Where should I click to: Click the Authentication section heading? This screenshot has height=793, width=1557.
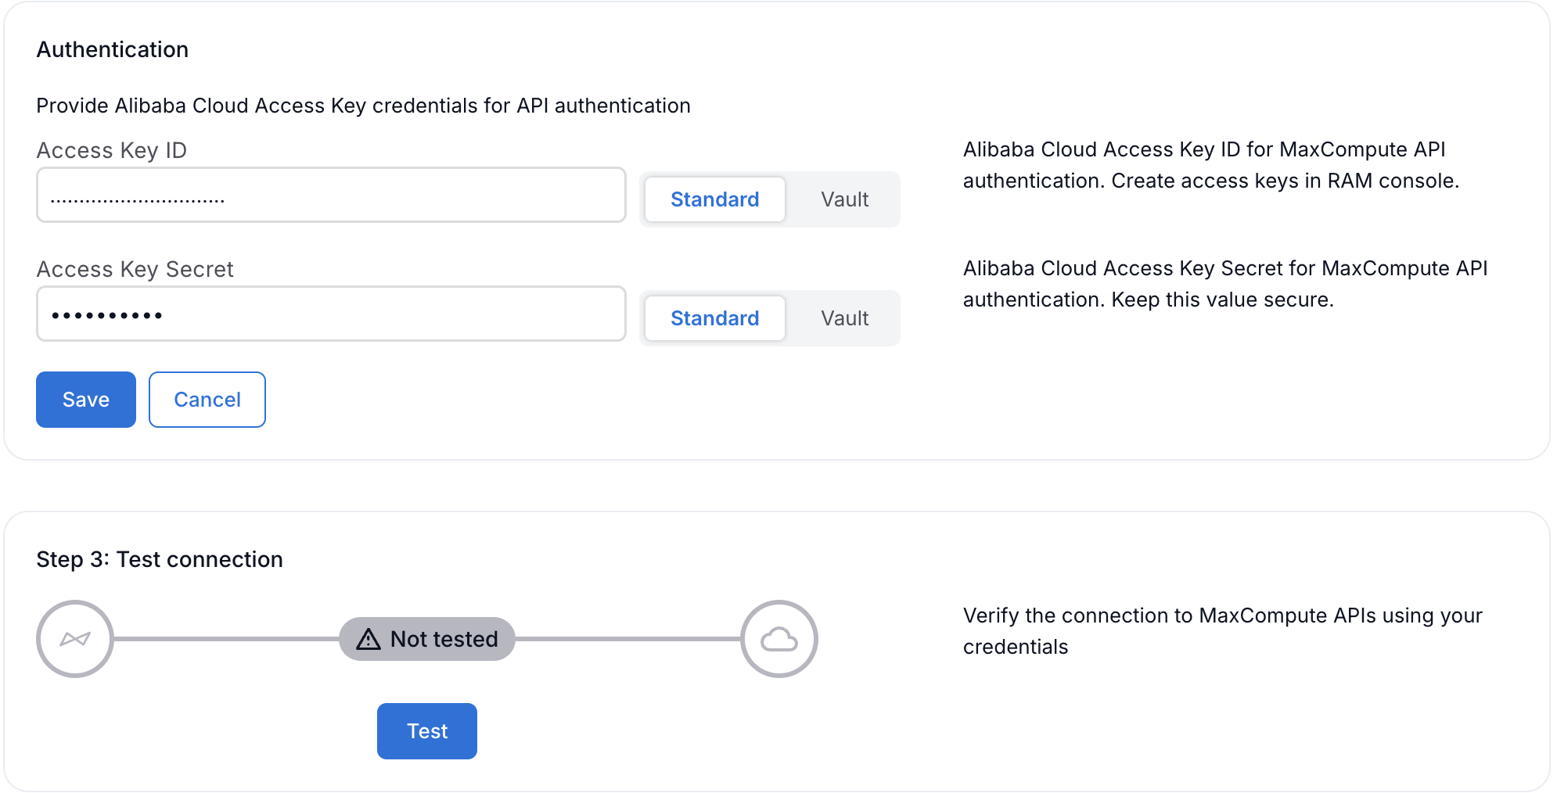tap(113, 49)
